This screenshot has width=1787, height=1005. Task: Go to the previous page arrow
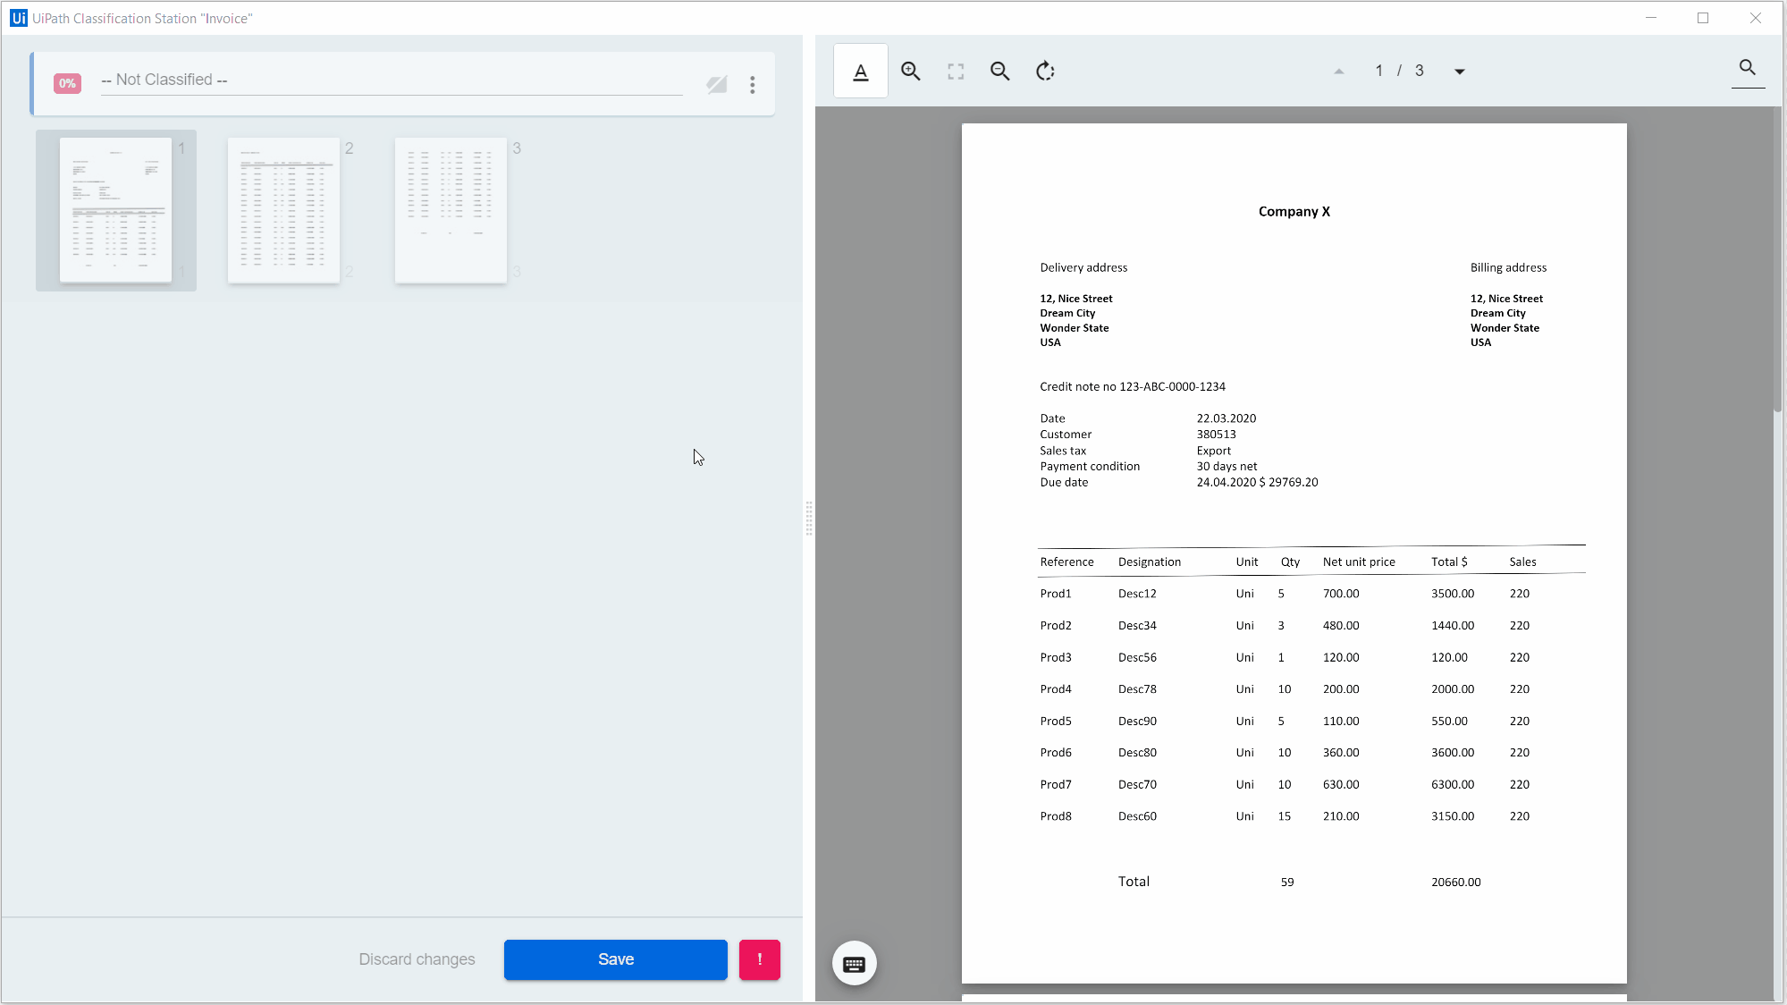[x=1338, y=72]
